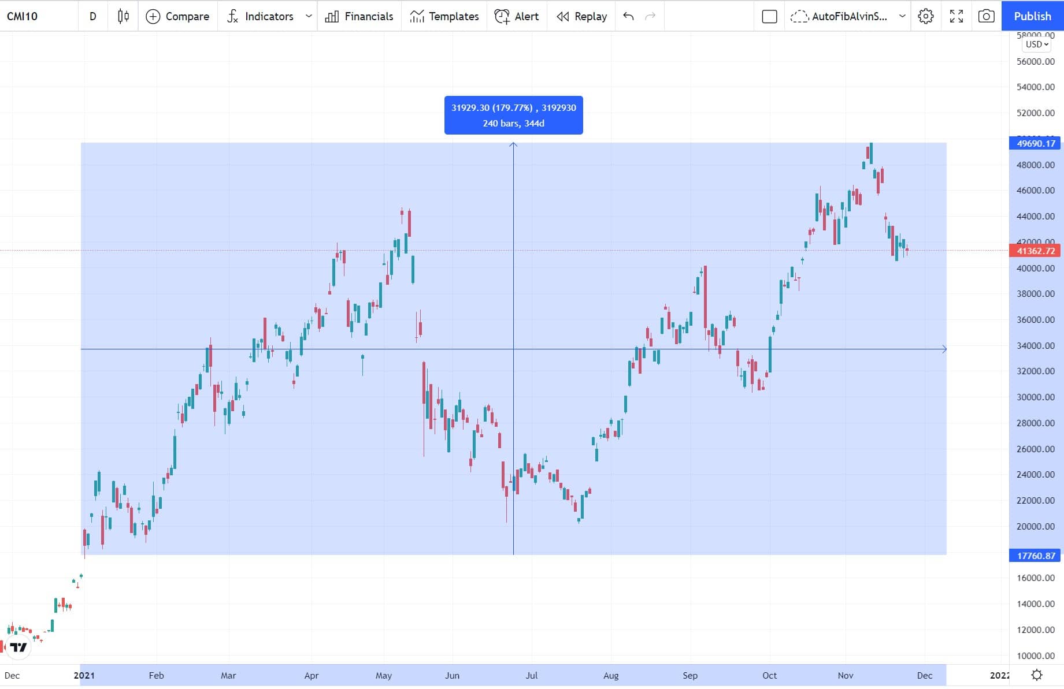
Task: Select the layout square icon
Action: coord(769,16)
